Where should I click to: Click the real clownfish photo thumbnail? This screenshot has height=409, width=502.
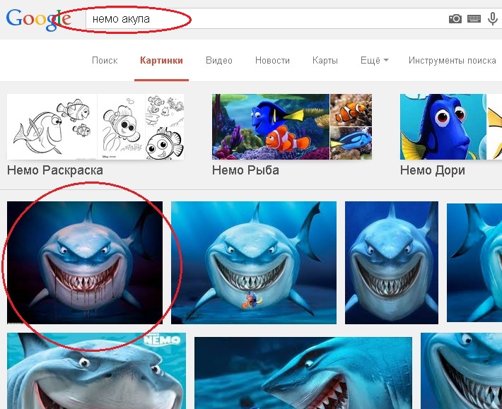click(x=351, y=110)
